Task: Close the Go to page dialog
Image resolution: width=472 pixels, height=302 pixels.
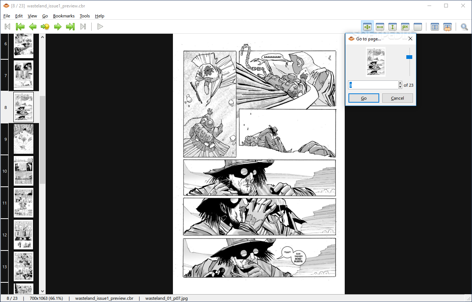Action: (x=410, y=39)
